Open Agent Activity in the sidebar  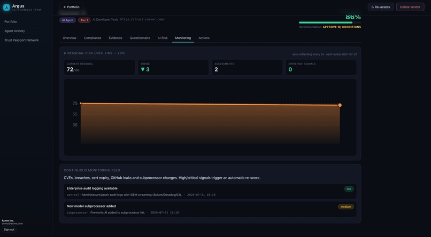pos(14,31)
